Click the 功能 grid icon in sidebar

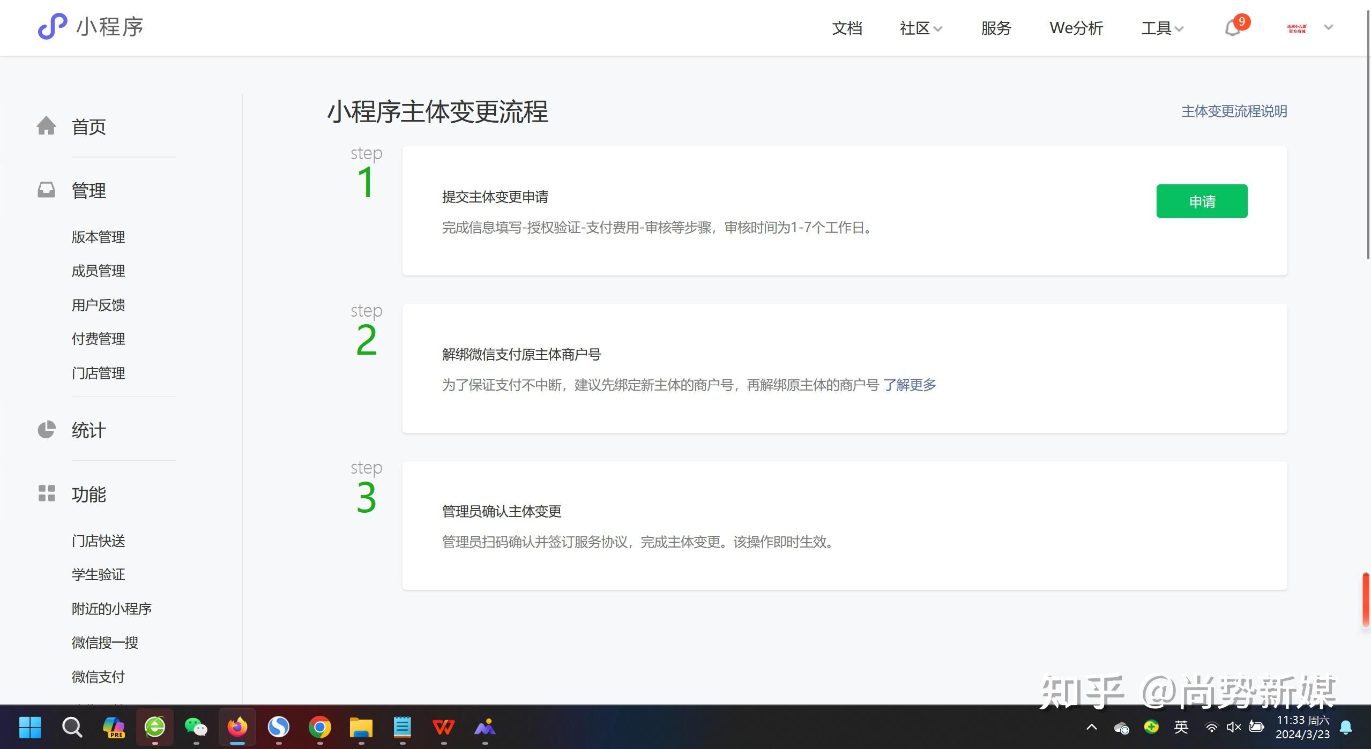47,493
